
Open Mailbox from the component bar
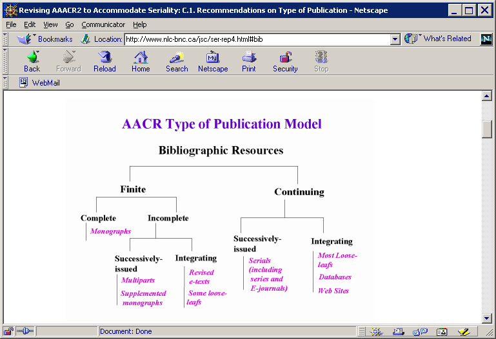click(399, 332)
